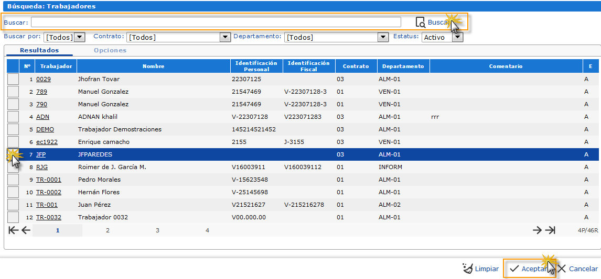Check the box for Jhofran Tovar row
Image resolution: width=601 pixels, height=279 pixels.
[x=13, y=79]
